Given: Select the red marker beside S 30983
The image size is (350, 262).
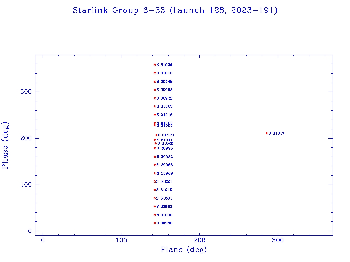Looking at the screenshot, I should coord(154,206).
